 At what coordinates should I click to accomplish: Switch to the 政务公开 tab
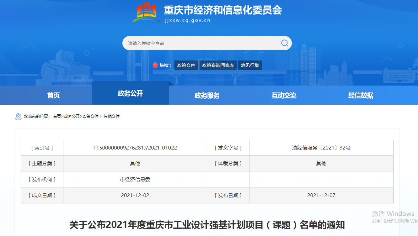tap(130, 93)
